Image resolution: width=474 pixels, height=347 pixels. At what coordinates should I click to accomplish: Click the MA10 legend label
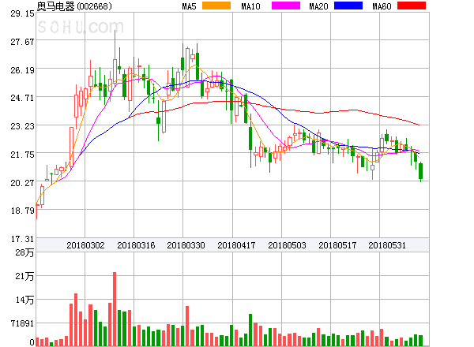(x=250, y=6)
